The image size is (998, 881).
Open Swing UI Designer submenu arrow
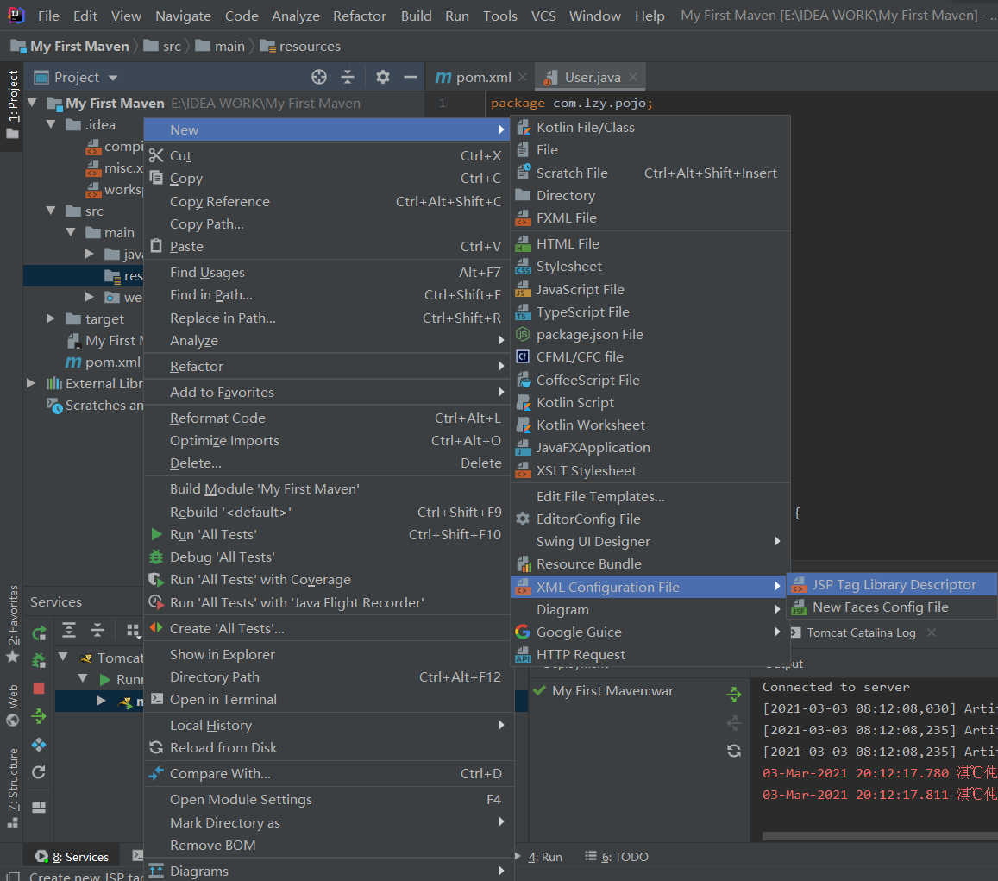click(x=777, y=541)
